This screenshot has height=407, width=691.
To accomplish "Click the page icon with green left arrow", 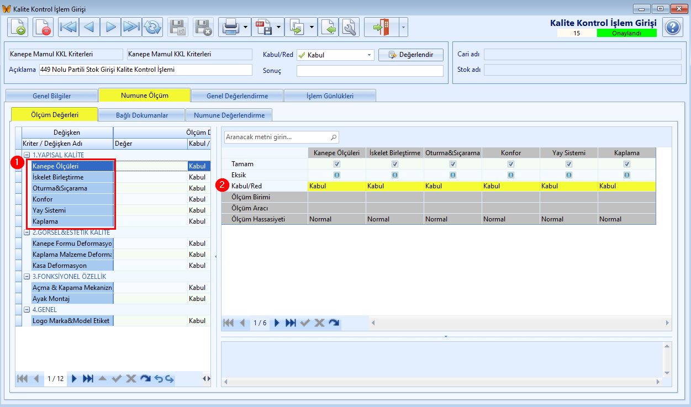I will tap(328, 27).
